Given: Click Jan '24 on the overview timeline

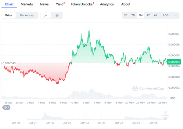Looking at the screenshot, I should click(119, 123).
